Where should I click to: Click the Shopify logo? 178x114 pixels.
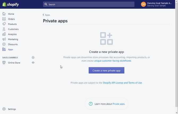coord(11,5)
